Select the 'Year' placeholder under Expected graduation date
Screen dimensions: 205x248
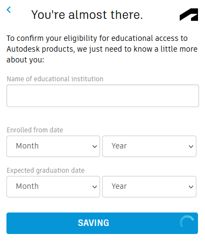(119, 186)
